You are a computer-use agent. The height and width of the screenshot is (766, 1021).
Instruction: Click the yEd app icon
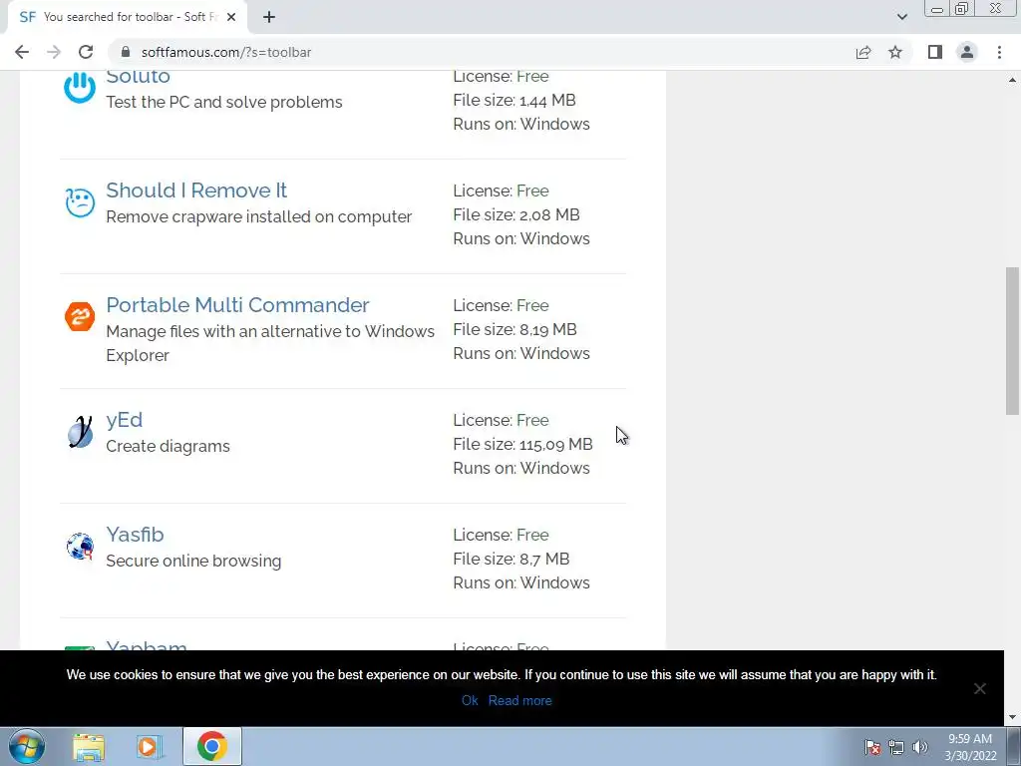pyautogui.click(x=80, y=431)
